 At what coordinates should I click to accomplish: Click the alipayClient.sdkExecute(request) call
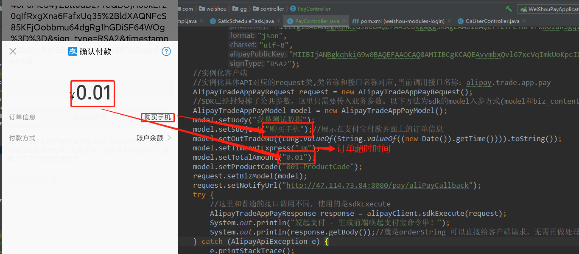click(x=434, y=213)
